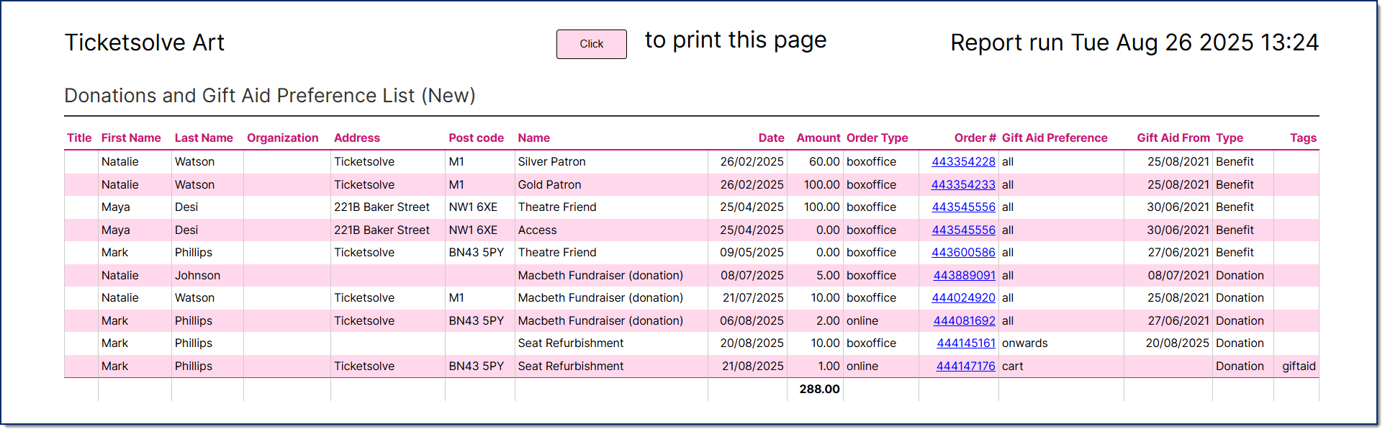
Task: Click the Date column header
Action: pyautogui.click(x=771, y=138)
